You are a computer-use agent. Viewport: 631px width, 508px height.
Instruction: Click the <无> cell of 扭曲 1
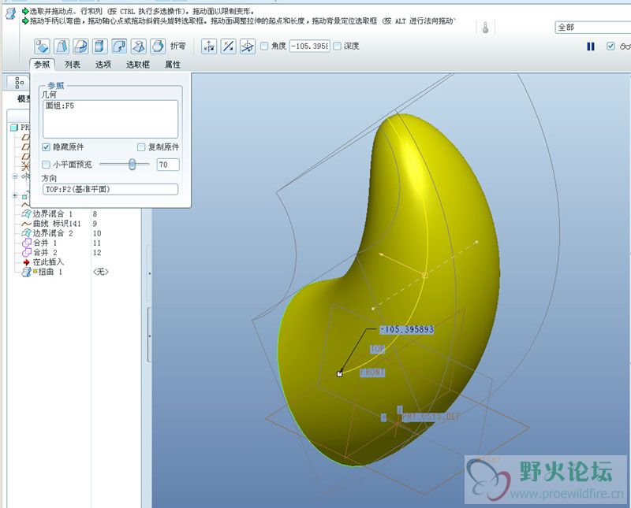(x=101, y=272)
